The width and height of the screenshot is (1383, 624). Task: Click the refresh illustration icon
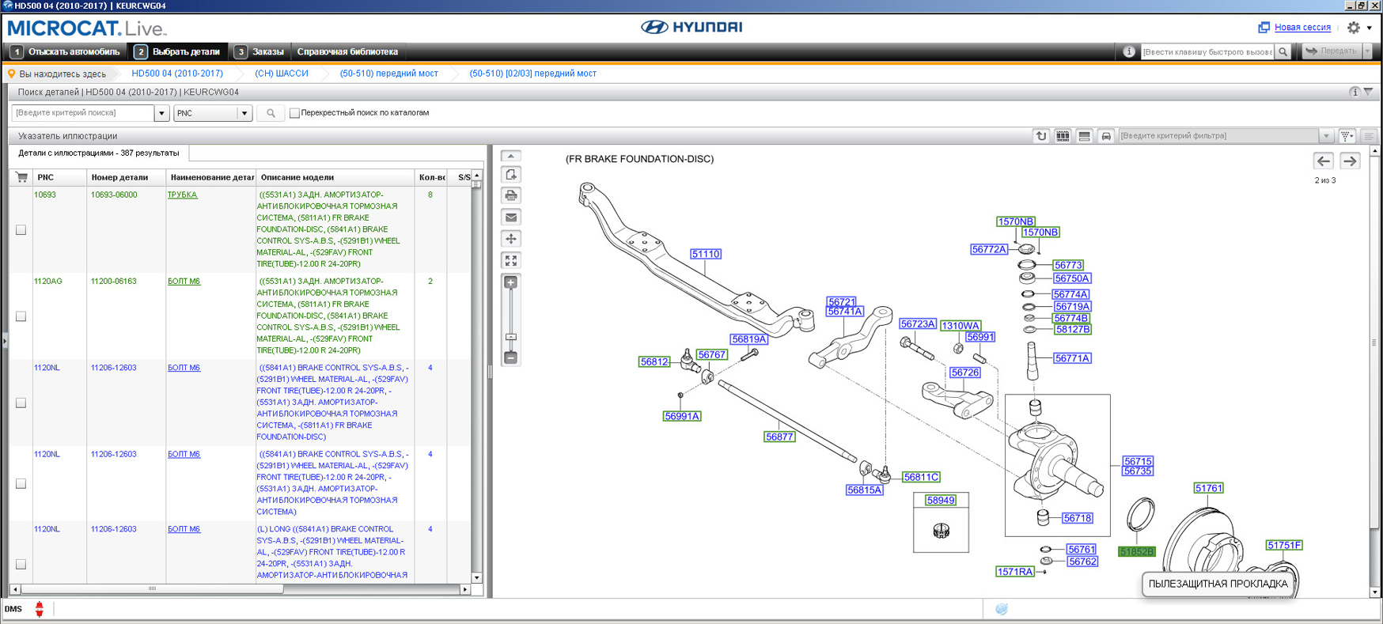[x=1041, y=136]
